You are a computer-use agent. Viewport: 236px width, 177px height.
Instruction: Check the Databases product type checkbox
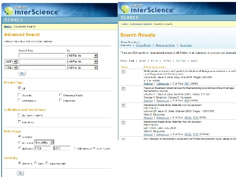click(x=61, y=100)
